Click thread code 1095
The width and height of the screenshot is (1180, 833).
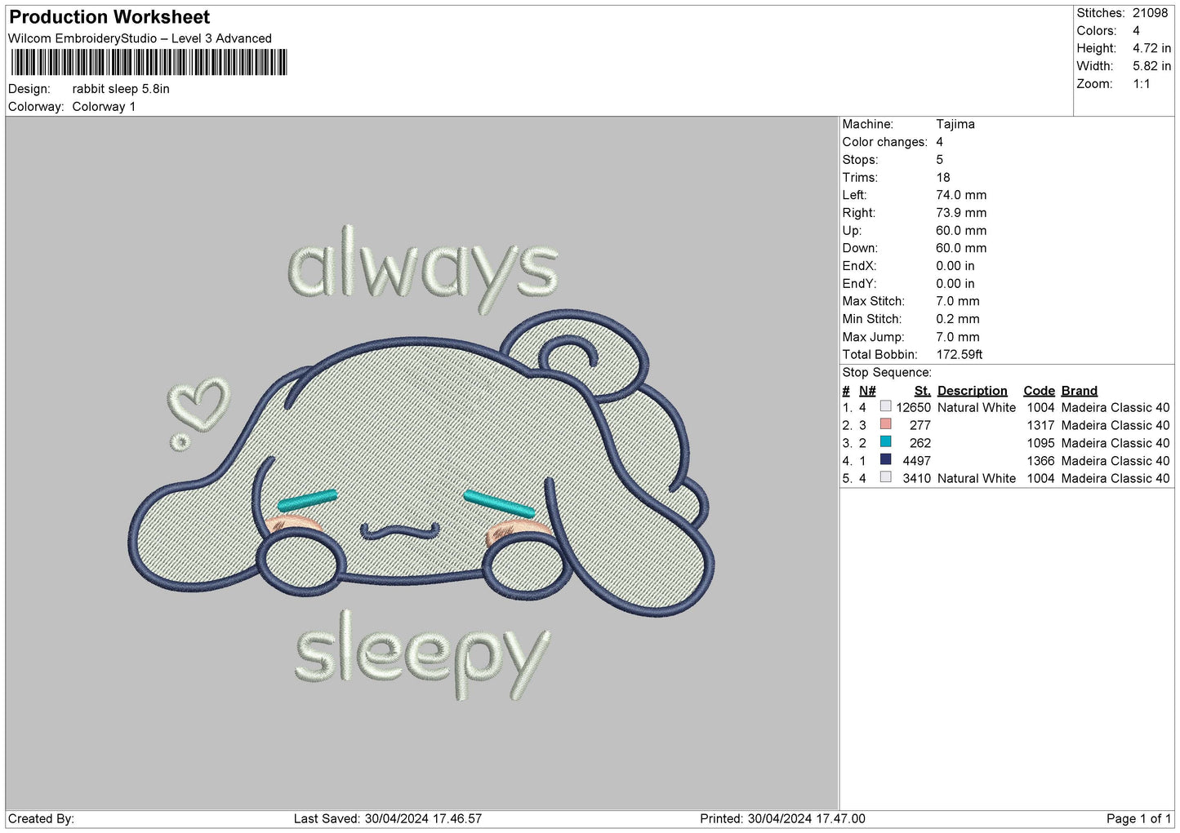[x=1040, y=444]
